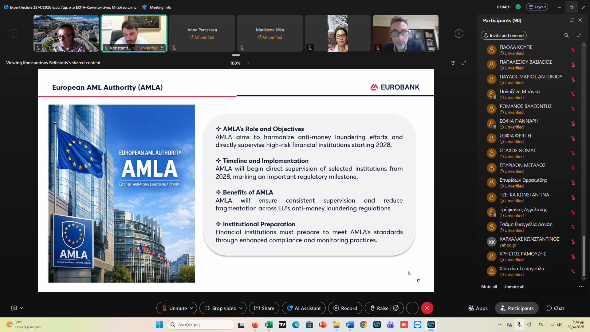Expand video options arrow beside Stop video
This screenshot has width=590, height=332.
[241, 308]
